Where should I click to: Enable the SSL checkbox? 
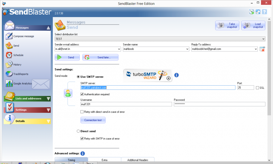pyautogui.click(x=257, y=88)
